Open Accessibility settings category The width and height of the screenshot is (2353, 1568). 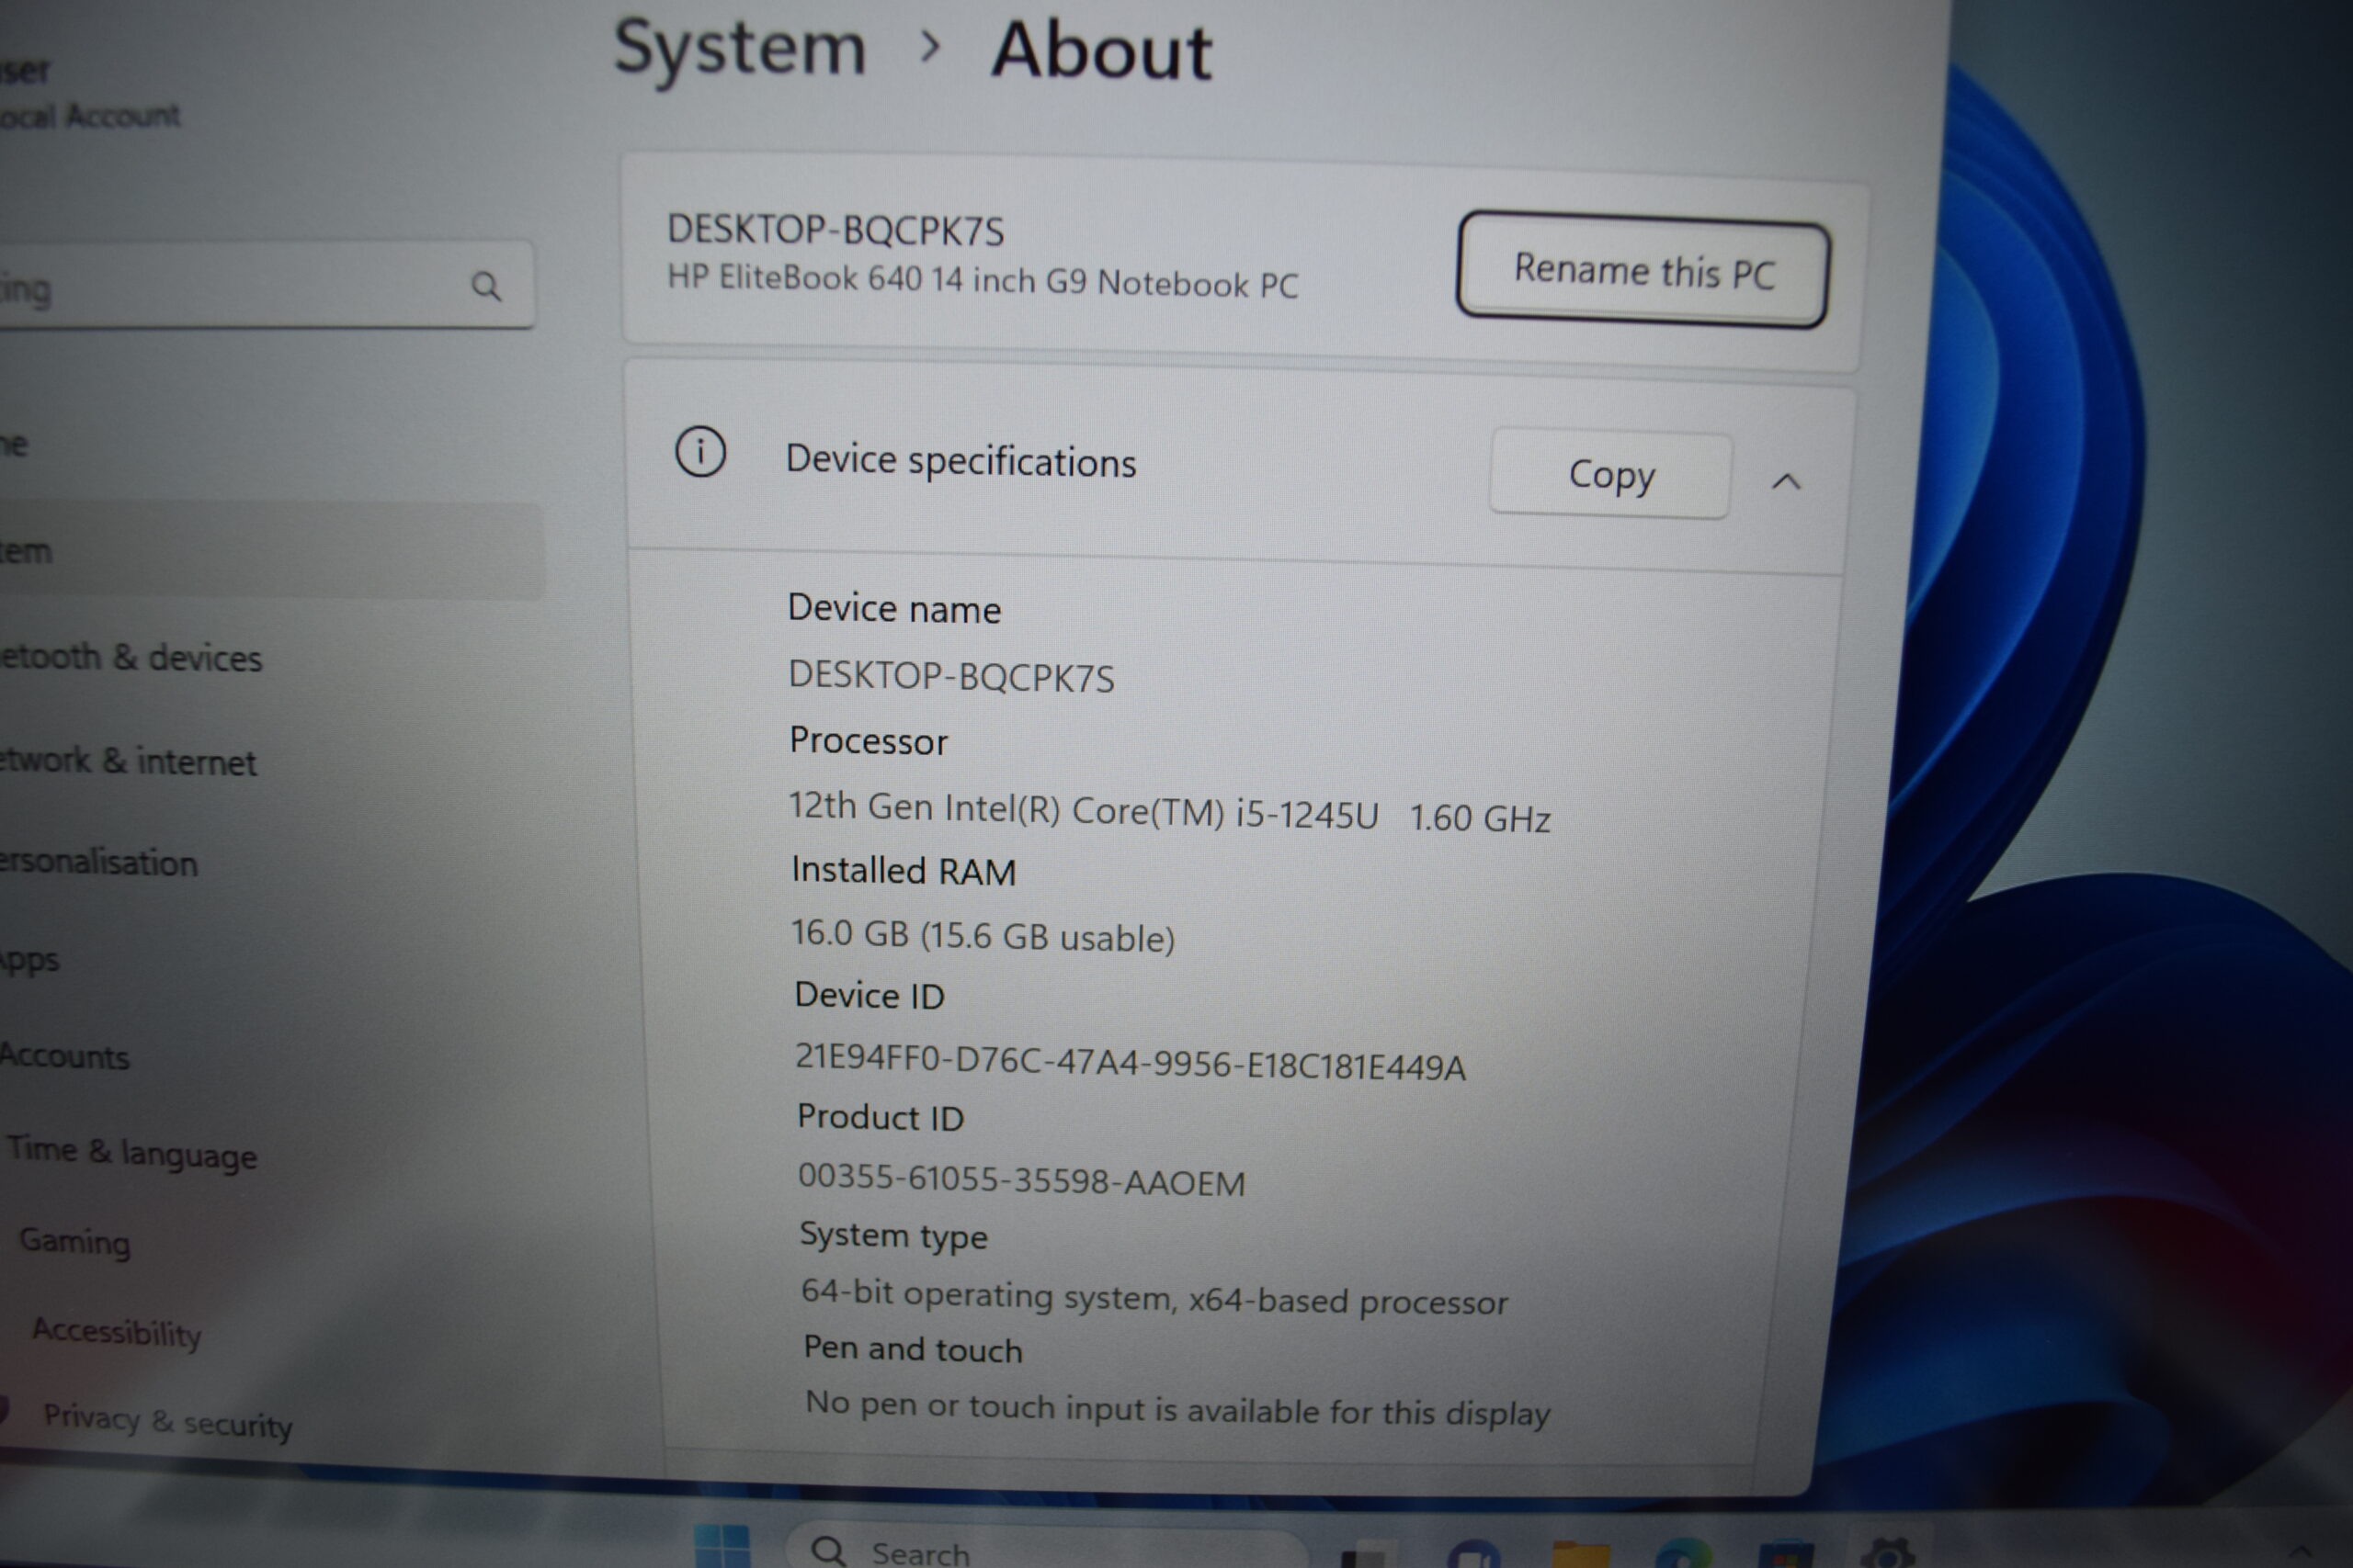(116, 1331)
